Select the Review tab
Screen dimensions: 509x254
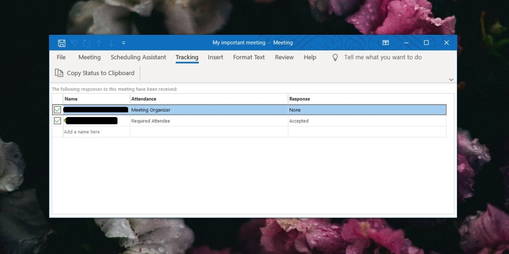tap(284, 57)
